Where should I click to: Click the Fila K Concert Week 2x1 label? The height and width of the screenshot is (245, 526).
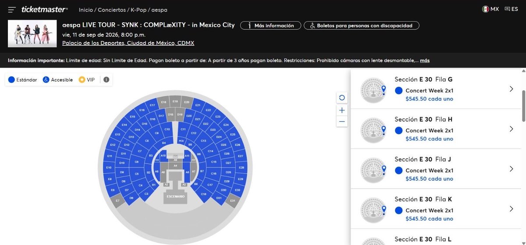(x=429, y=210)
